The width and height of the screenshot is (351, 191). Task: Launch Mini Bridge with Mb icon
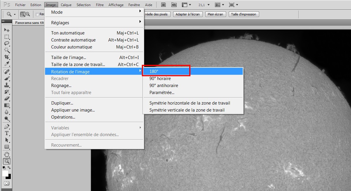pos(174,5)
